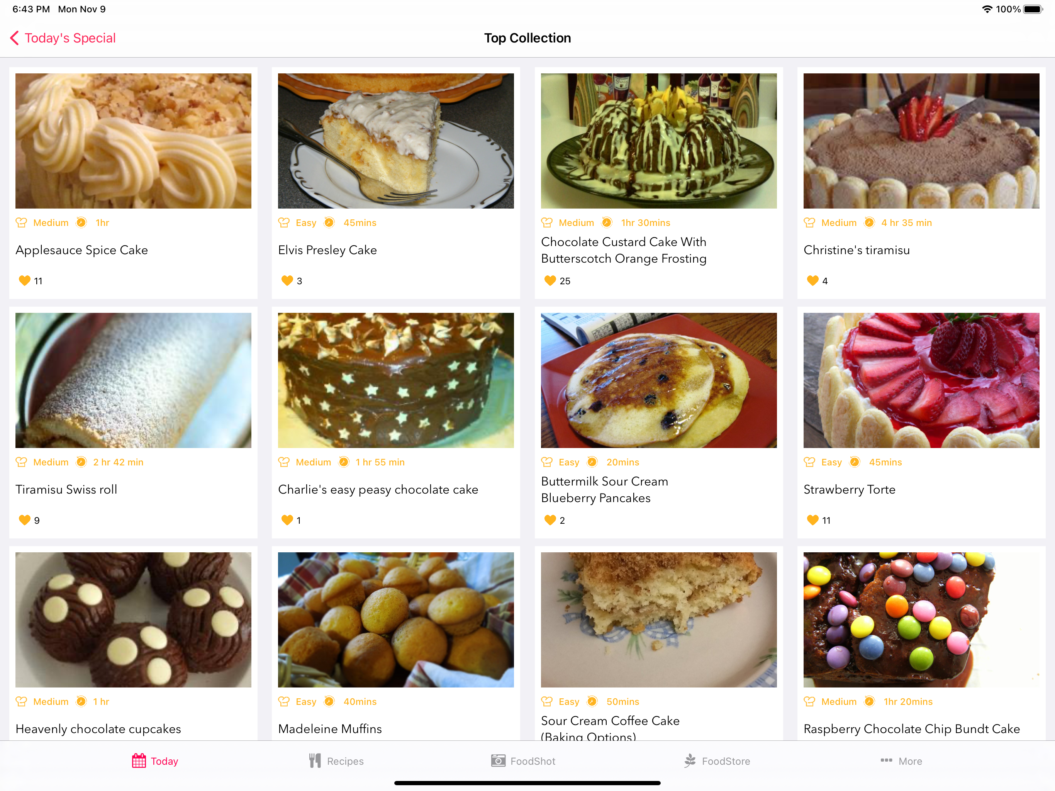Like the Elvis Presley Cake recipe heart
1055x791 pixels.
click(x=287, y=280)
